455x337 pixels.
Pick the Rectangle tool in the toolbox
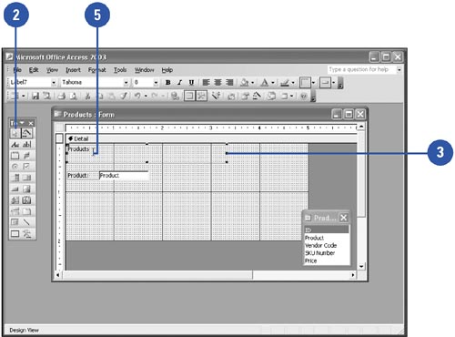coord(15,233)
